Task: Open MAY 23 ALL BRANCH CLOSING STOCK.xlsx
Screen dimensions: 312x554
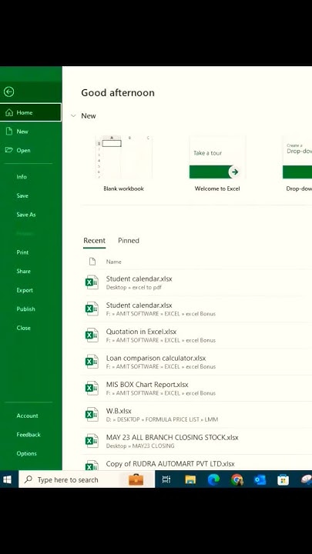Action: [196, 442]
